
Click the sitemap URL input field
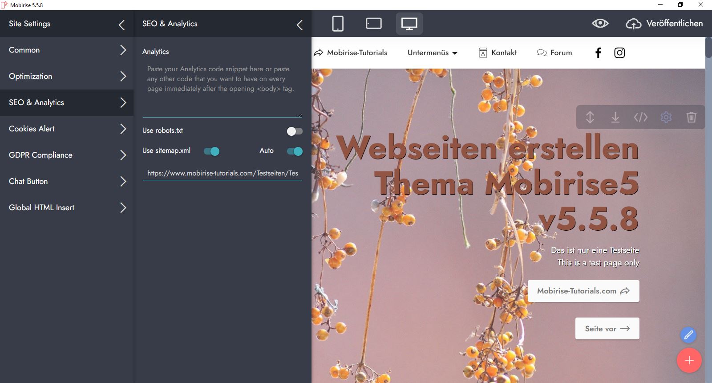(x=222, y=173)
